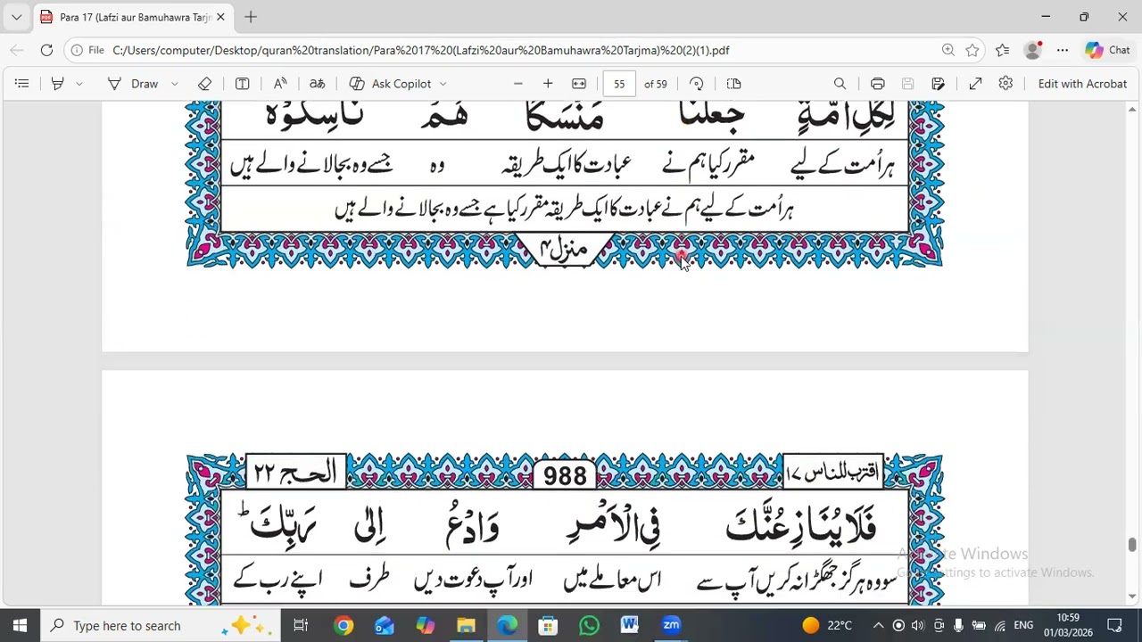Click the Type here to search box

[x=161, y=626]
